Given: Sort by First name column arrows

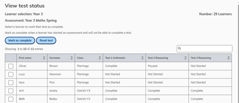Looking at the screenshot, I should click(x=44, y=58).
